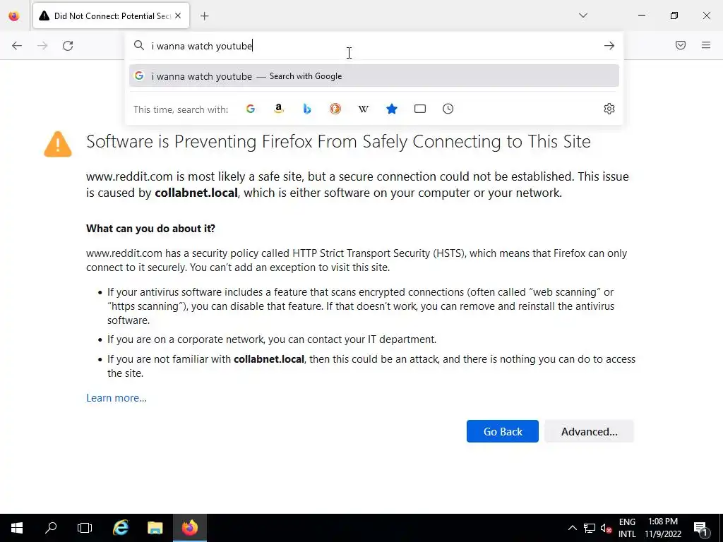The image size is (723, 542).
Task: Click the Firefox taskbar icon
Action: click(189, 528)
